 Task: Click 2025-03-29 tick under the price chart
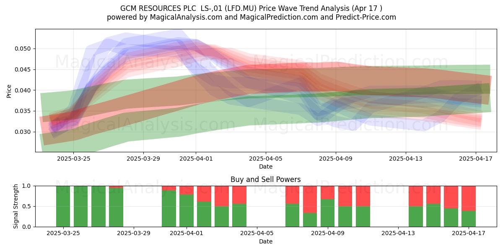(x=143, y=159)
